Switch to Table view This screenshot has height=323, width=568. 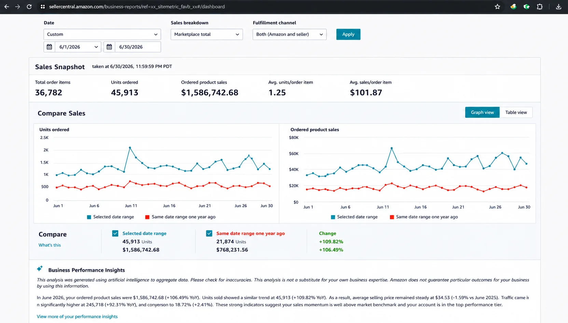pos(516,112)
